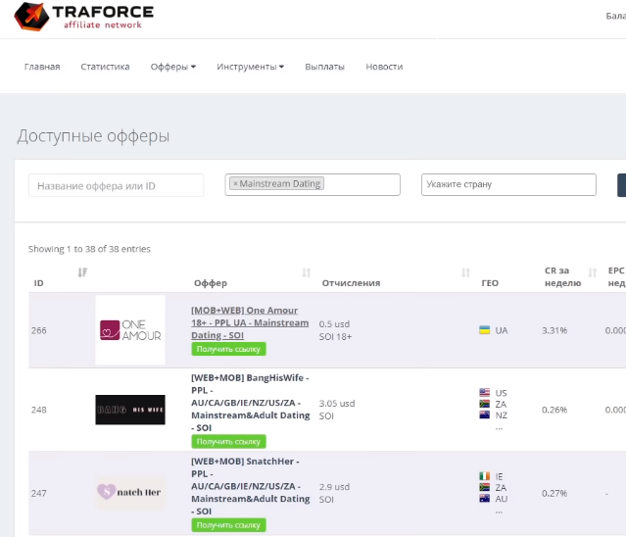This screenshot has height=537, width=626.
Task: Expand the Офферы dropdown menu
Action: (x=172, y=67)
